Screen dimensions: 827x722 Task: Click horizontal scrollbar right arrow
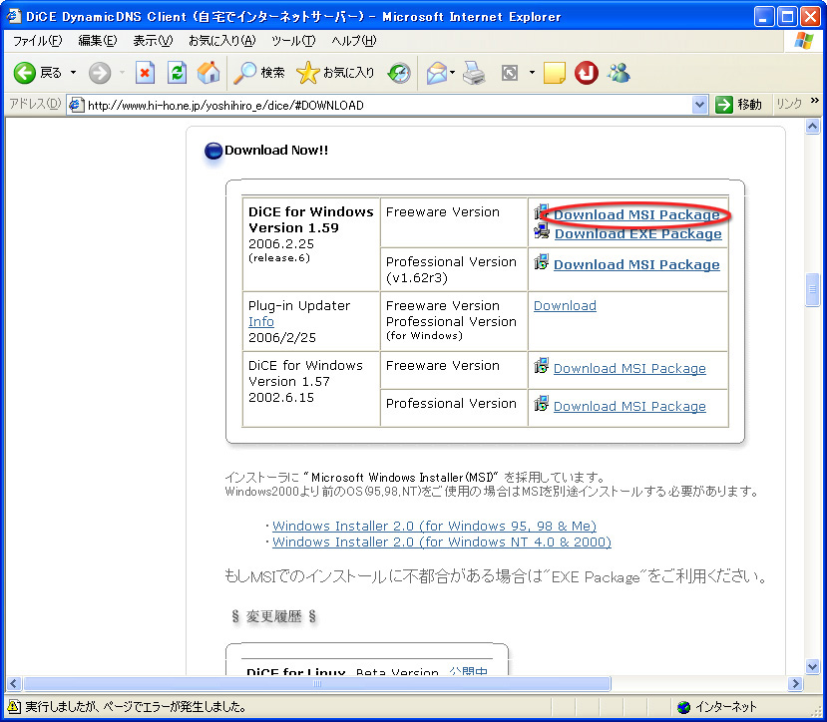[x=795, y=684]
